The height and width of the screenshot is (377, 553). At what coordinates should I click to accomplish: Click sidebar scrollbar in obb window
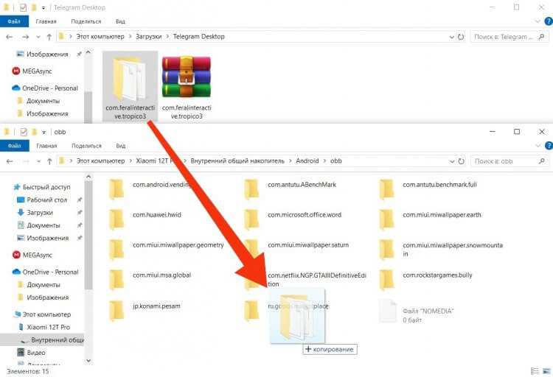click(x=88, y=236)
